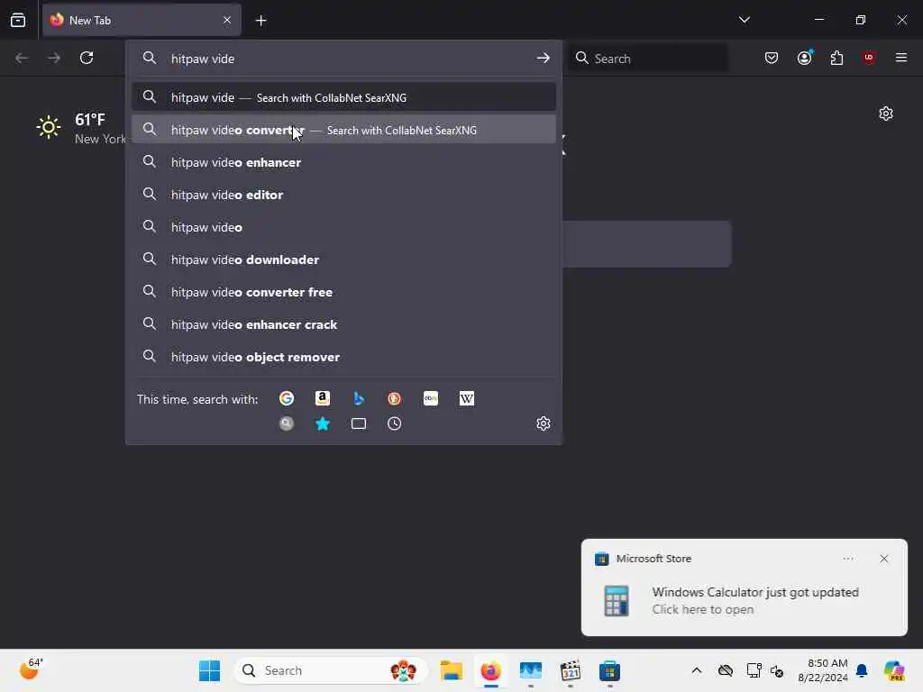Open Microsoft Store notification options ellipsis
This screenshot has width=923, height=692.
[848, 559]
